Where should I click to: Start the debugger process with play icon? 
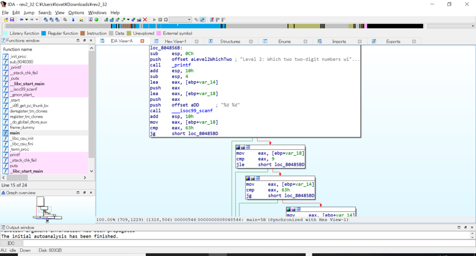click(x=154, y=20)
